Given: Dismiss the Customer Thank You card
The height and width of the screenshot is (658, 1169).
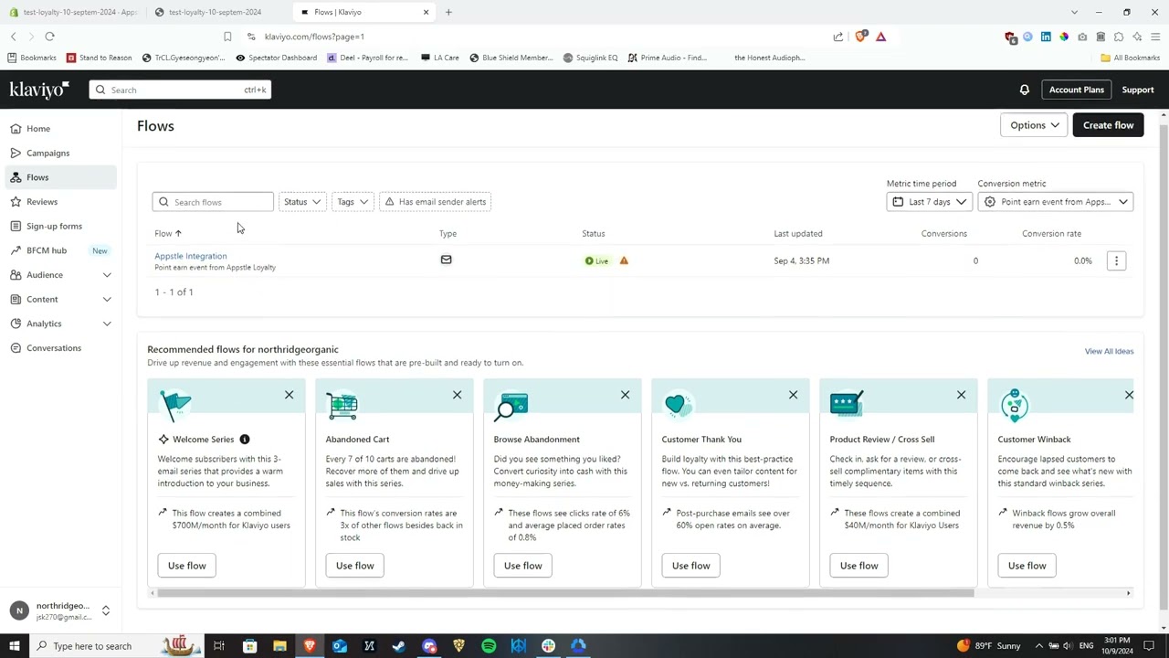Looking at the screenshot, I should (793, 395).
